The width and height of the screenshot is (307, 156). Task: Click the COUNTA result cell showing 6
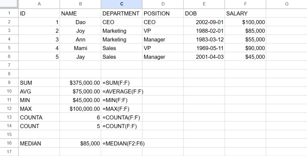pos(80,118)
